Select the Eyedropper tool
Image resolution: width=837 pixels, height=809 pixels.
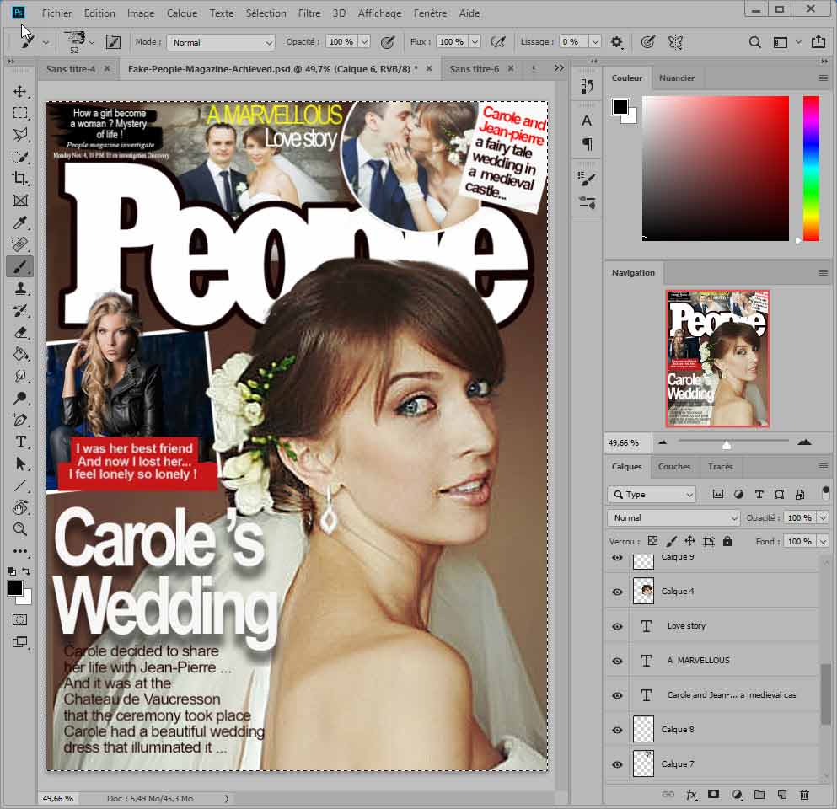pos(20,222)
